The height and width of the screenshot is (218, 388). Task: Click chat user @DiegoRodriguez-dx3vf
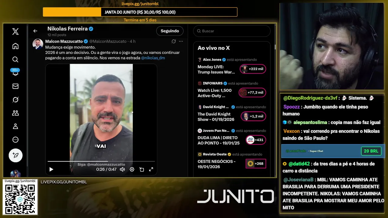(310, 98)
